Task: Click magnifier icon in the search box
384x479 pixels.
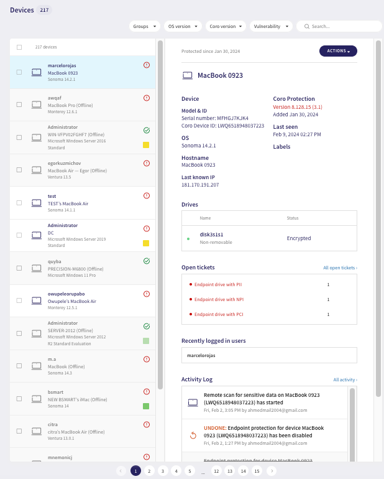Action: 307,27
